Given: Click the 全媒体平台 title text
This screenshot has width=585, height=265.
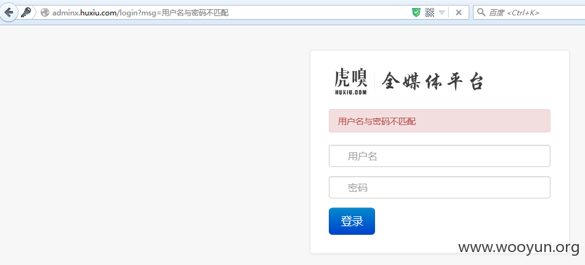Looking at the screenshot, I should (x=433, y=81).
